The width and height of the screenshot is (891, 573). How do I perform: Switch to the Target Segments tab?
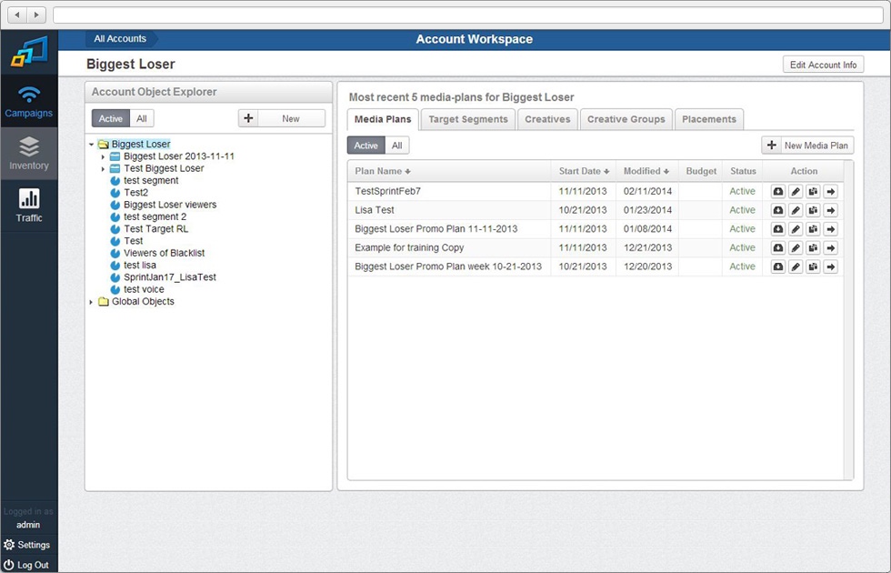[467, 118]
